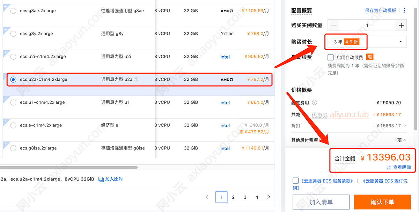Image resolution: width=419 pixels, height=212 pixels.
Task: Expand the 折扣 discount details chevron
Action: [x=405, y=126]
